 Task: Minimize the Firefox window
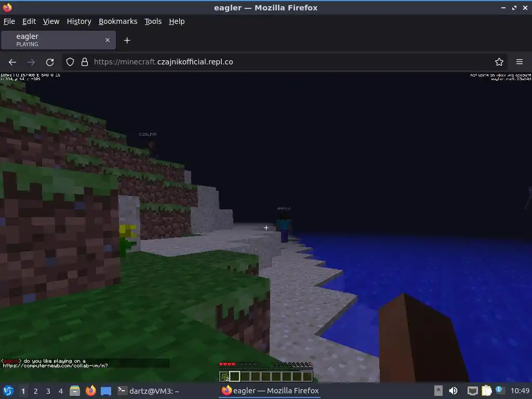tap(503, 7)
